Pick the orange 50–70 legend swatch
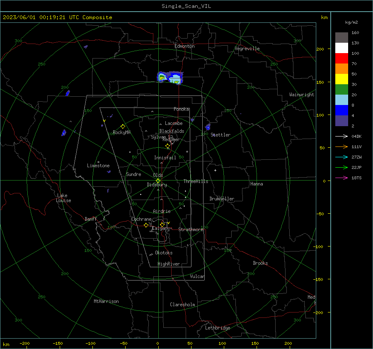The height and width of the screenshot is (349, 373). pos(342,69)
